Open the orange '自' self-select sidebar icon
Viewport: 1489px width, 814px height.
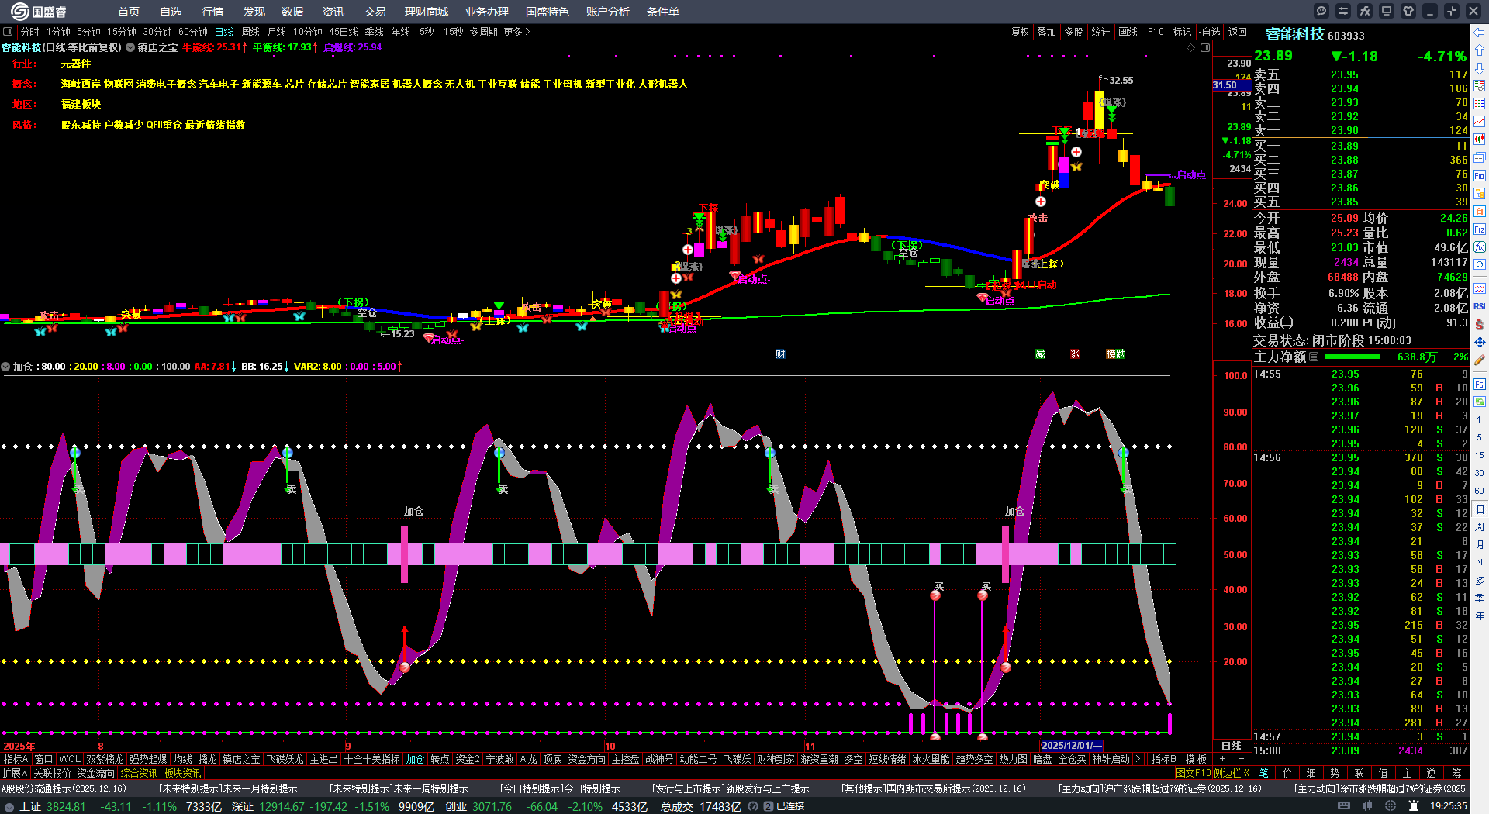click(x=1480, y=212)
